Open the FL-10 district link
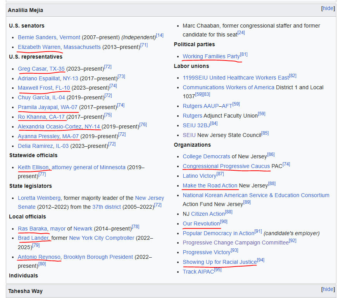The image size is (343, 298). pyautogui.click(x=62, y=88)
